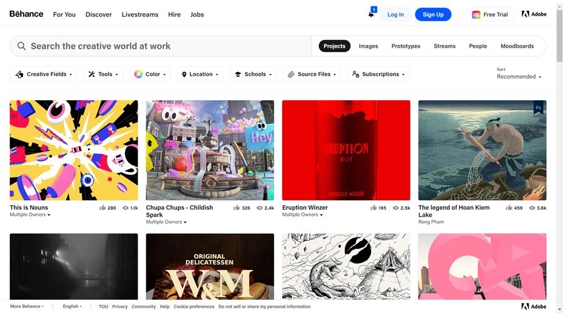Open the Tools filter dropdown
This screenshot has width=563, height=313.
(x=103, y=74)
